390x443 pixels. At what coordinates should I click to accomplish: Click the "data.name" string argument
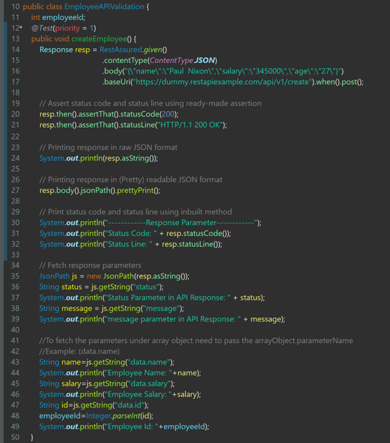(151, 362)
